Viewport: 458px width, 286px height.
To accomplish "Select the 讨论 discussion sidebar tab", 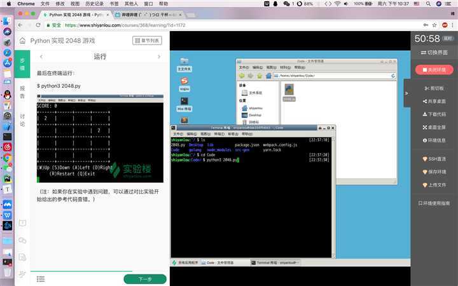I will click(x=22, y=120).
